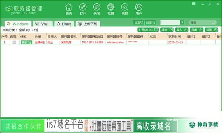Click the 服务器IP和端口 column header

(x=93, y=37)
